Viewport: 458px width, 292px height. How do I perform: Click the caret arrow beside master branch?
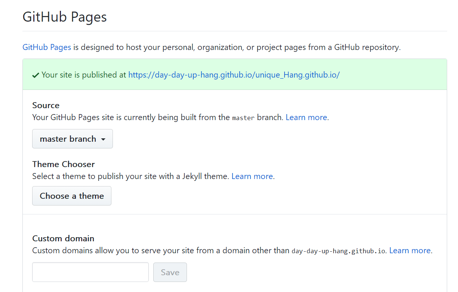(x=103, y=139)
